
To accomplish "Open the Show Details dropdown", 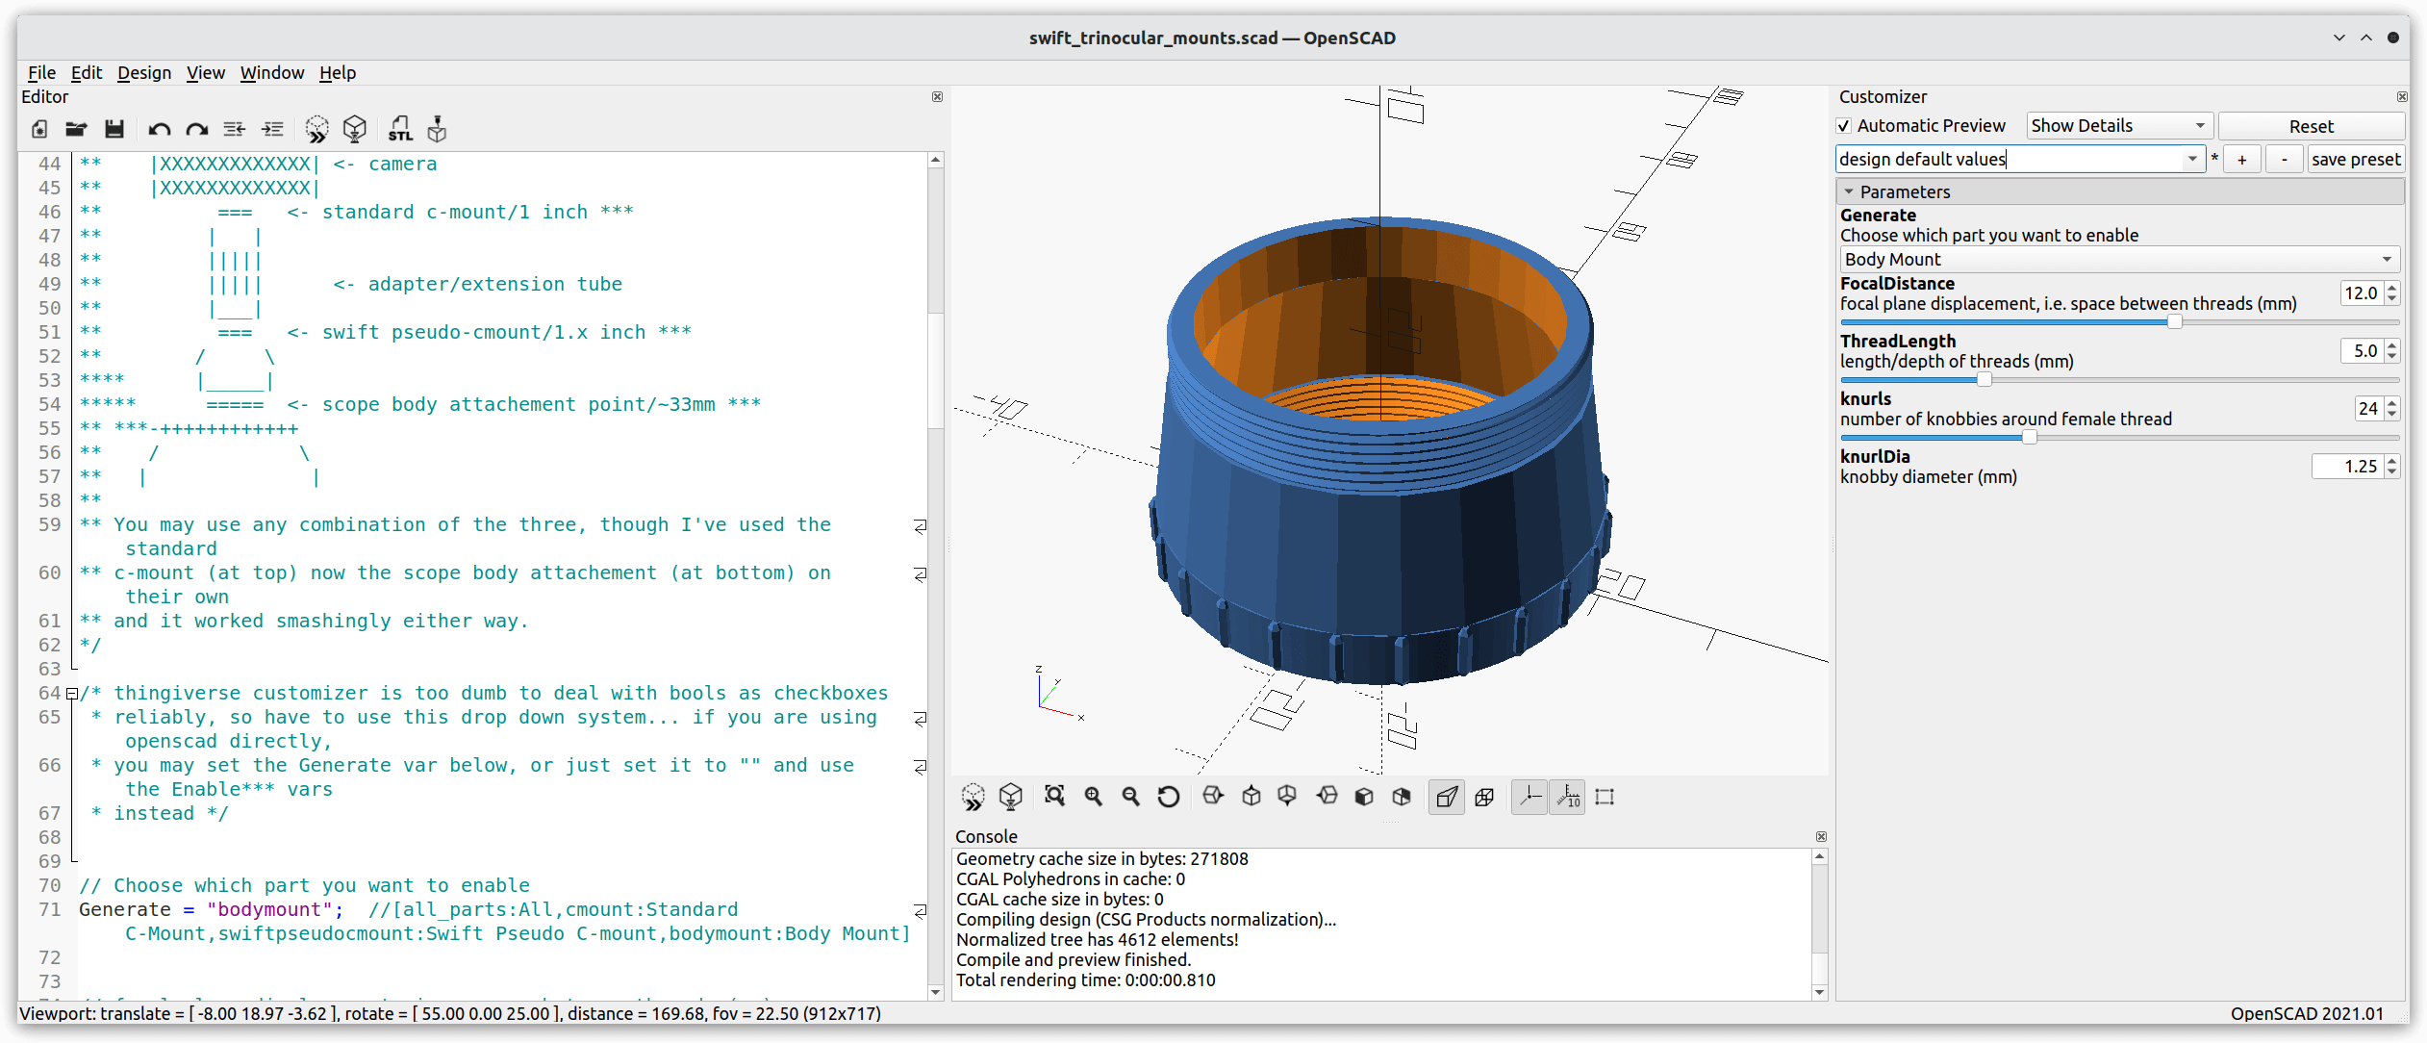I will click(x=2118, y=126).
